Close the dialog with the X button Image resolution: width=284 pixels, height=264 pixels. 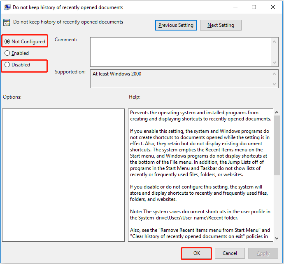[x=273, y=7]
